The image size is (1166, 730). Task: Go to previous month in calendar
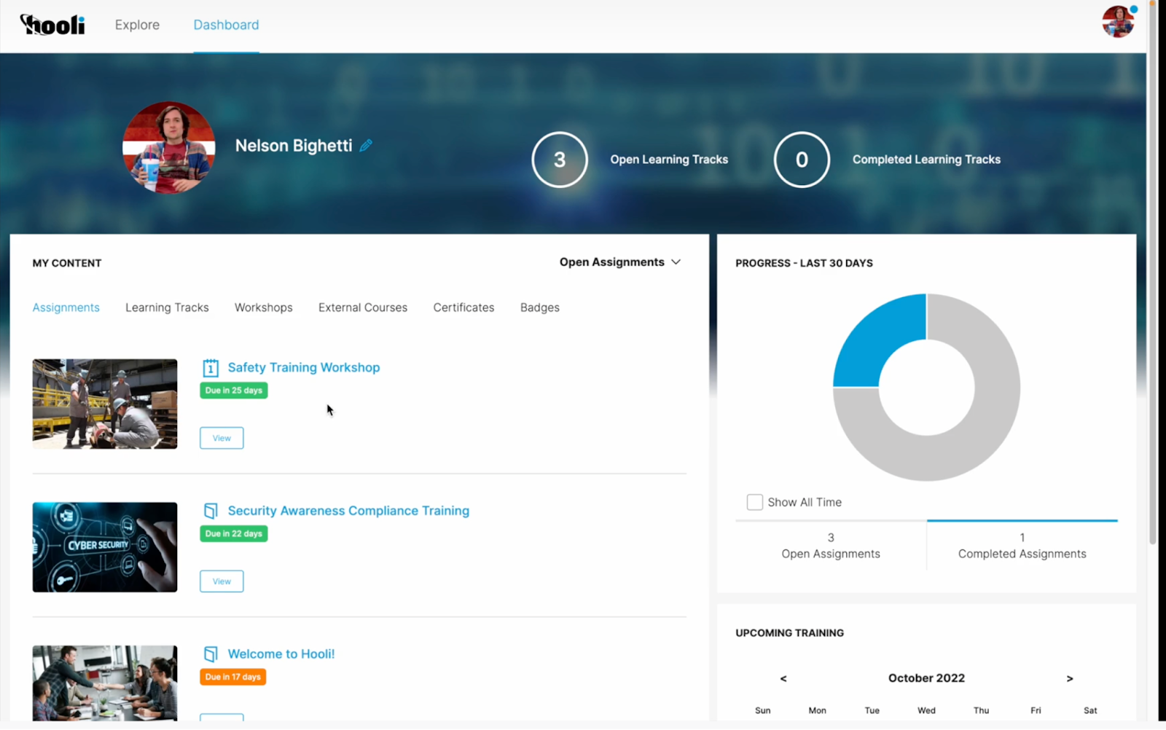click(783, 678)
